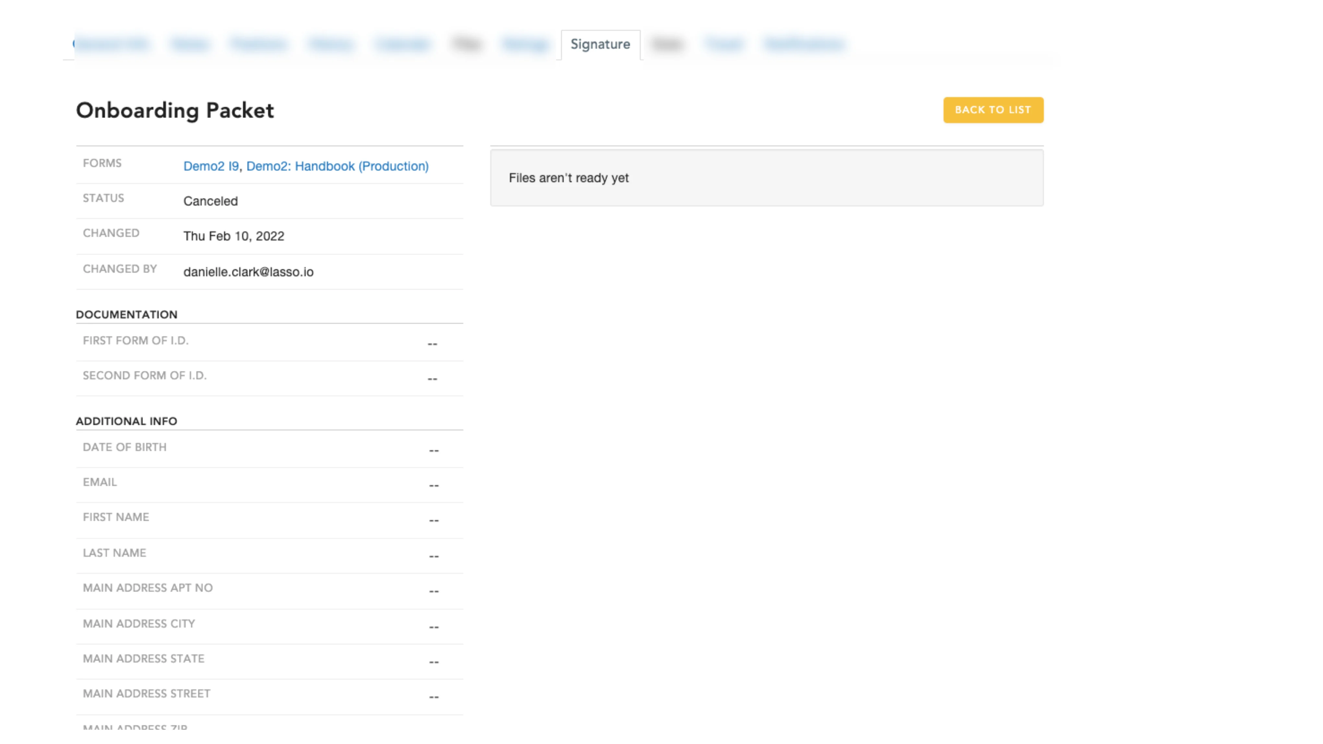Click the Onboarding Packet heading
The image size is (1323, 744).
[x=175, y=111]
